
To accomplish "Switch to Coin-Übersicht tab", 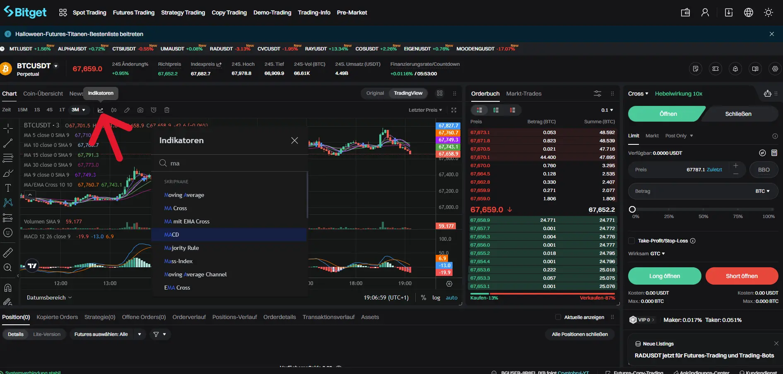I will [43, 93].
